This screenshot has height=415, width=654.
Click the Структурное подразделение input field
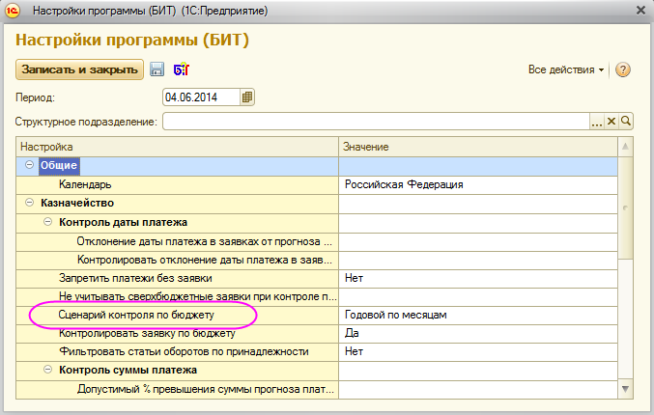(376, 122)
